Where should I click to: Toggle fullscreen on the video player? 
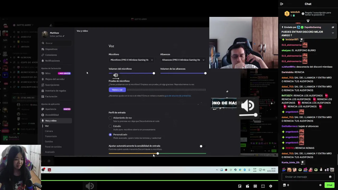pos(263,186)
